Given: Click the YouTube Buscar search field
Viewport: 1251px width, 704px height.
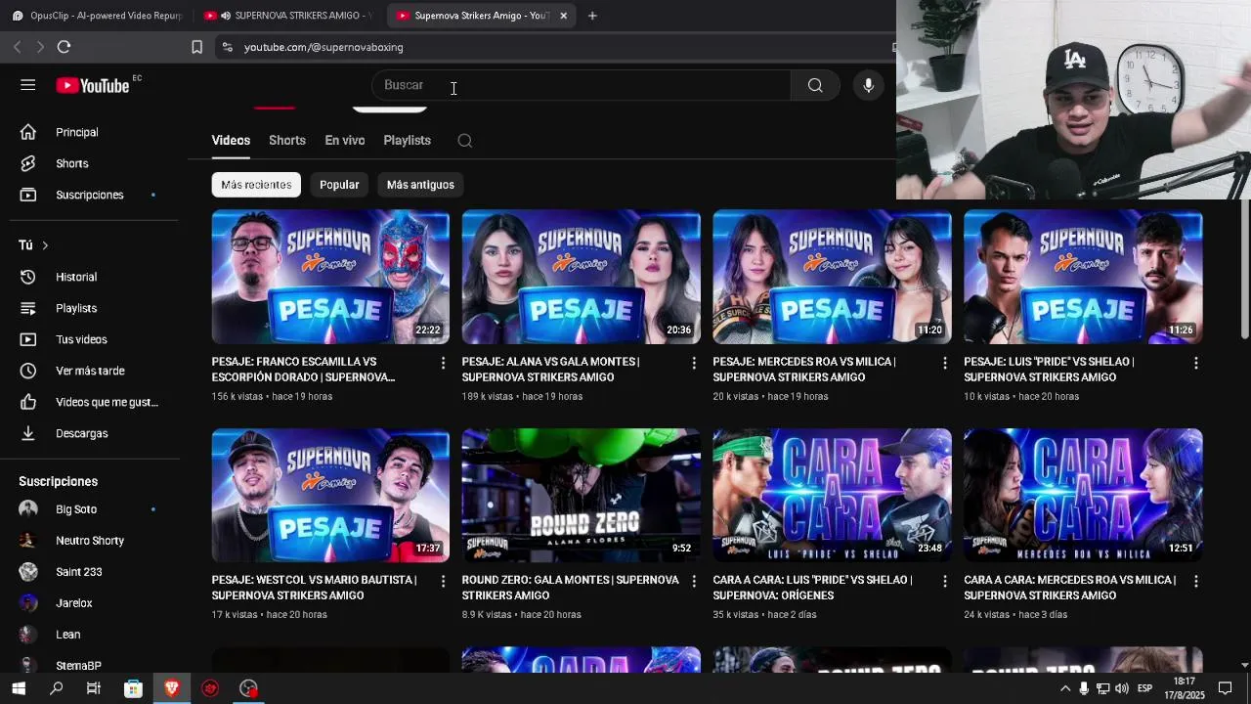Looking at the screenshot, I should tap(581, 85).
